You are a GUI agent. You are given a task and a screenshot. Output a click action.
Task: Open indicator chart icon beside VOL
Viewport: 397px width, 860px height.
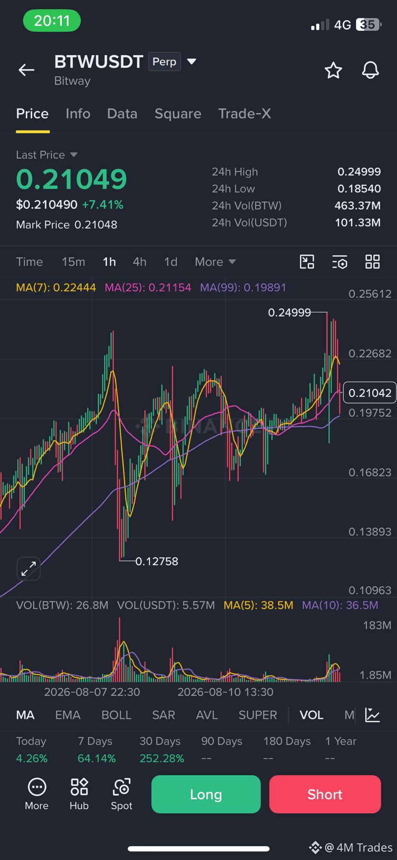[x=373, y=715]
